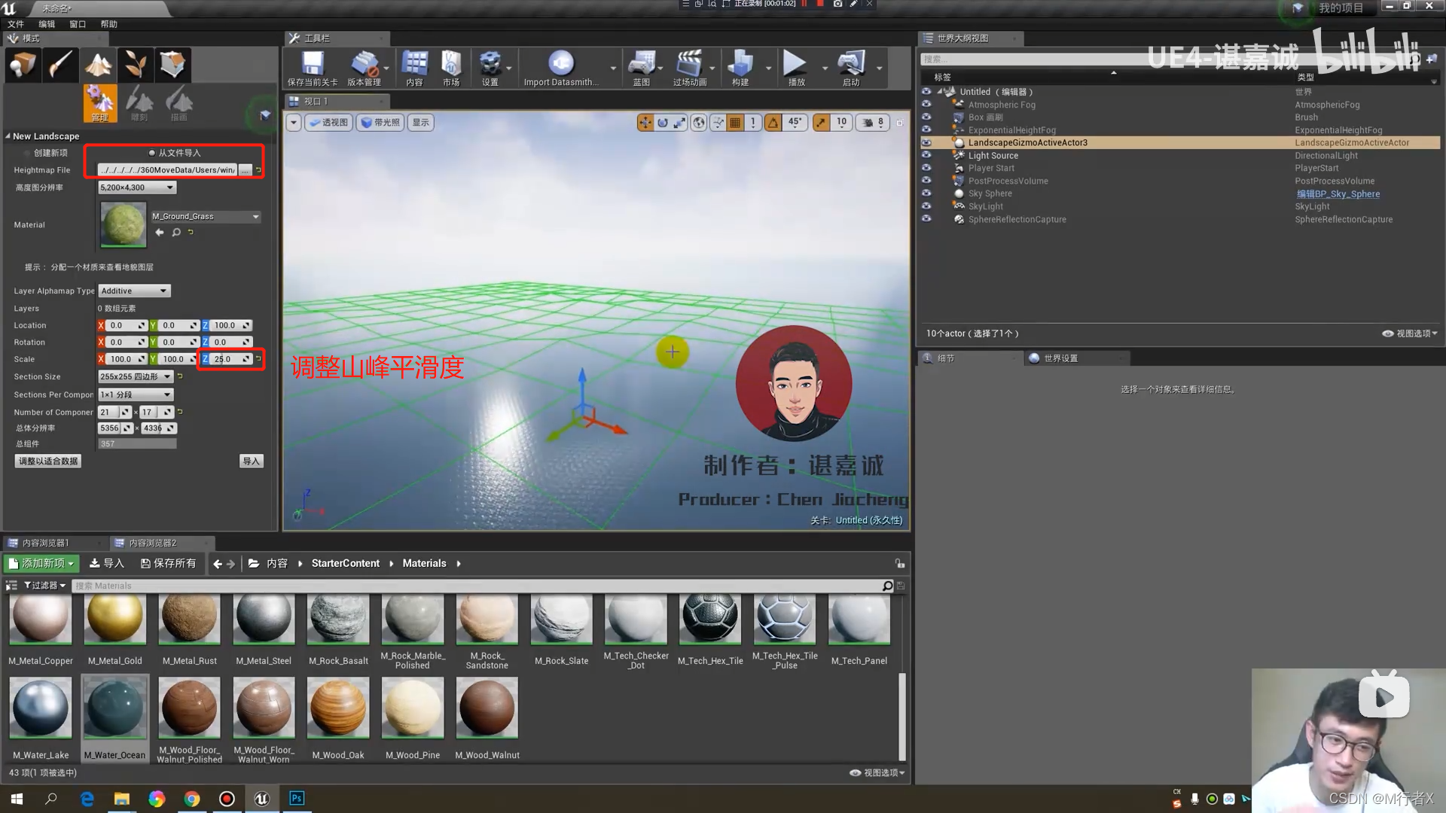
Task: Open the 编辑 menu
Action: [x=47, y=24]
